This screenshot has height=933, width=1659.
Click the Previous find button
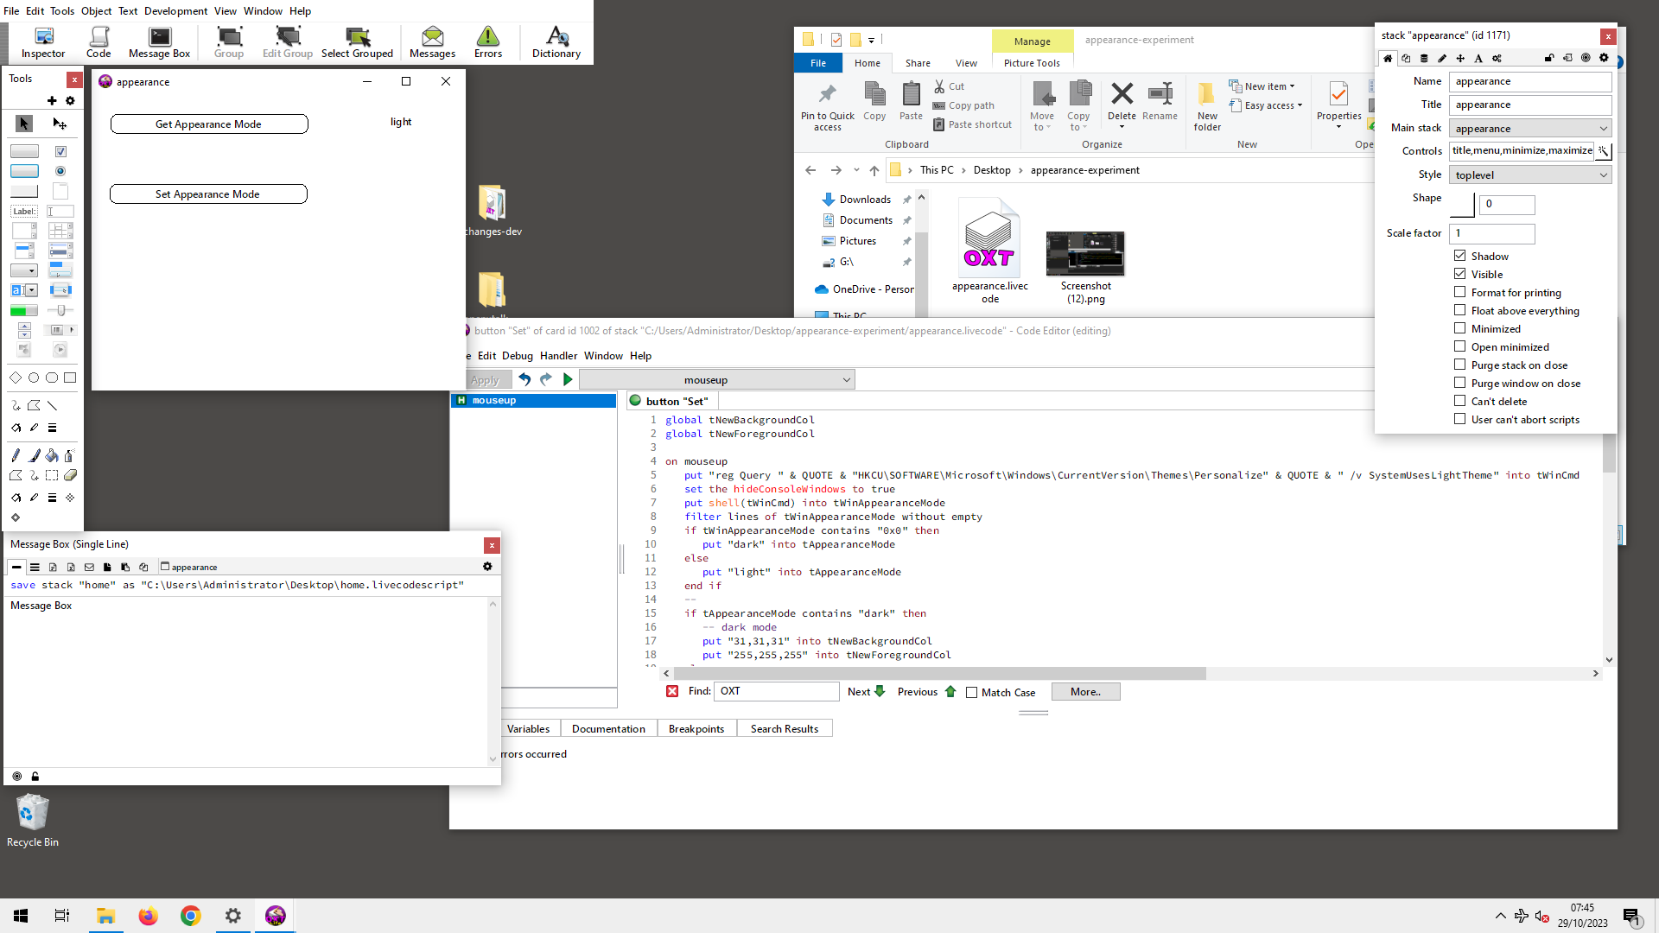926,691
